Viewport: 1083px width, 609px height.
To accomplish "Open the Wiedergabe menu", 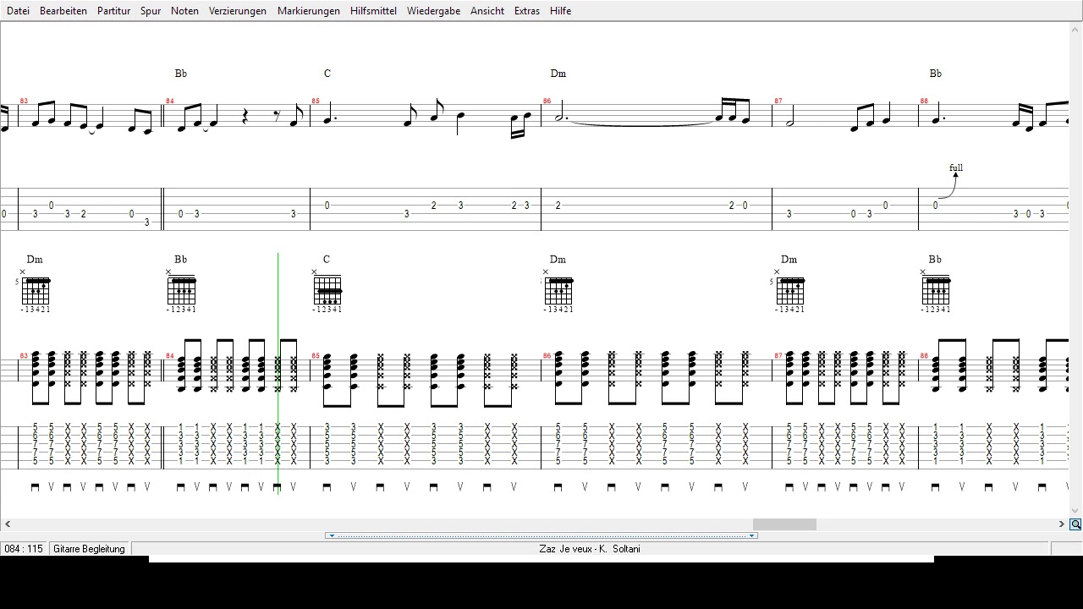I will point(433,11).
